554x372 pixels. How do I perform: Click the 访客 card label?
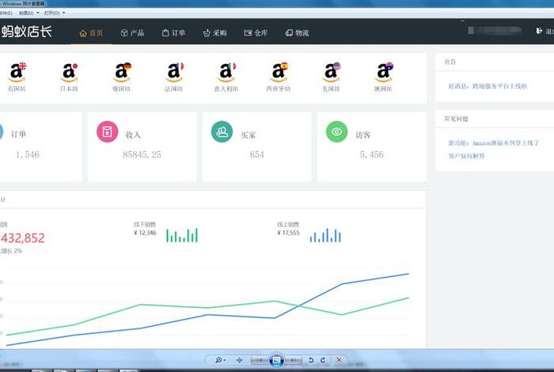click(x=362, y=135)
